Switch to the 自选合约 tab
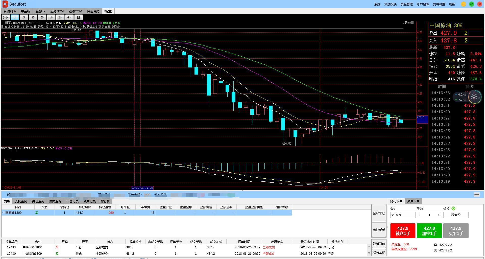485x259 pixels. [93, 11]
